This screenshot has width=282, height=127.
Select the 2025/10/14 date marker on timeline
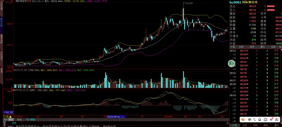116,117
